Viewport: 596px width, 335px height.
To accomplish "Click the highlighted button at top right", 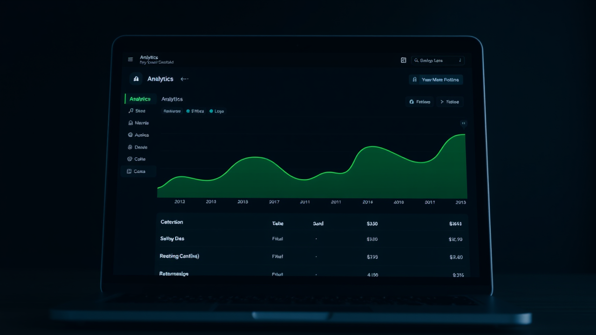I will point(436,80).
